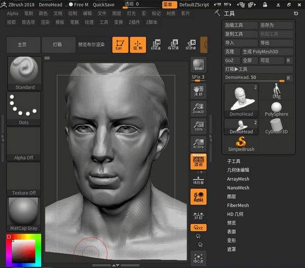Click the BPR render button

click(198, 66)
